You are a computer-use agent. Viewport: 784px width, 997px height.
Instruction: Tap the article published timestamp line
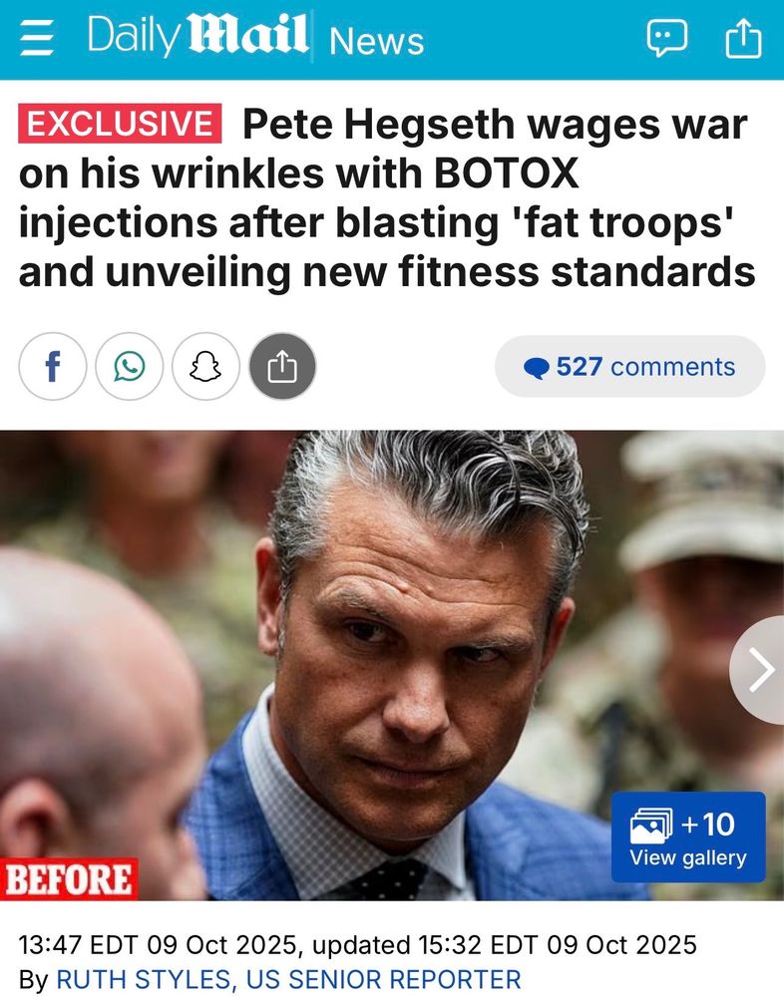tap(358, 945)
